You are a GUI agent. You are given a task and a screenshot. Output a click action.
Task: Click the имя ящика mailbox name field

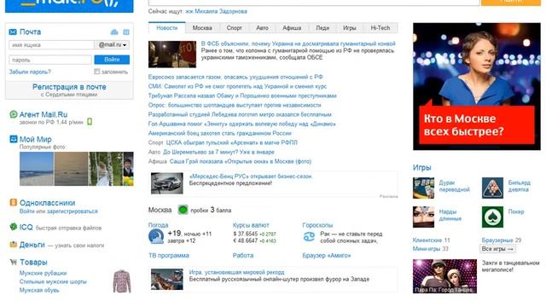click(x=51, y=44)
